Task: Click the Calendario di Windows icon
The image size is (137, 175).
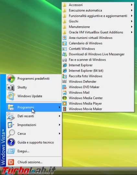Action: [64, 43]
